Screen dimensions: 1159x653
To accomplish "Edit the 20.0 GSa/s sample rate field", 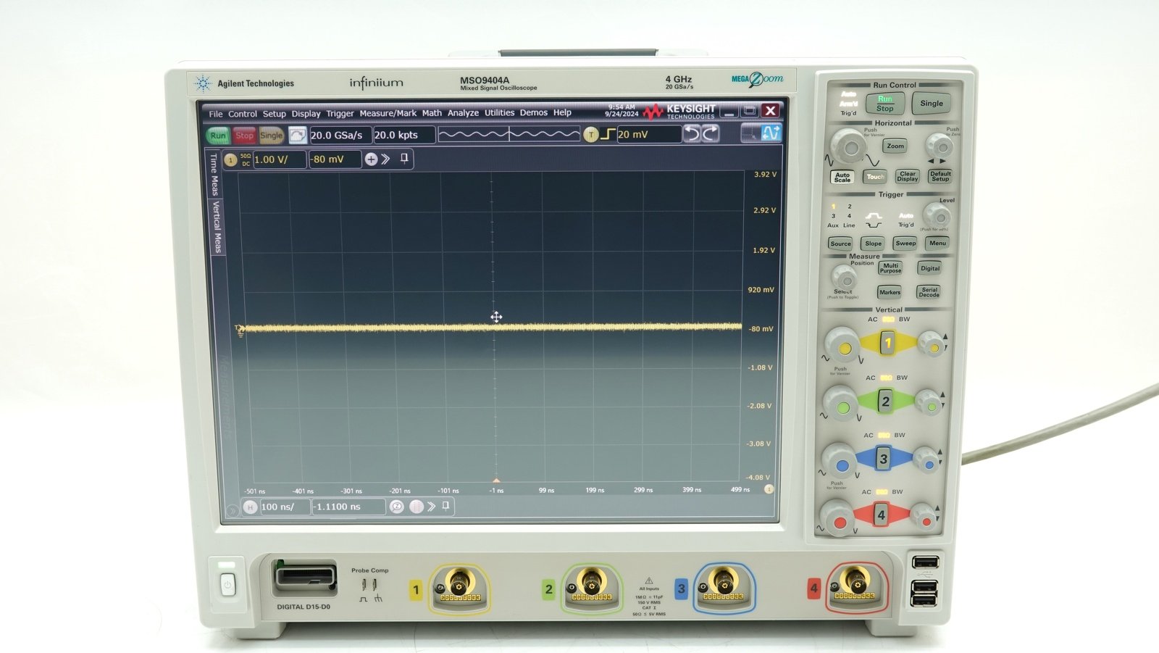I will click(x=340, y=135).
